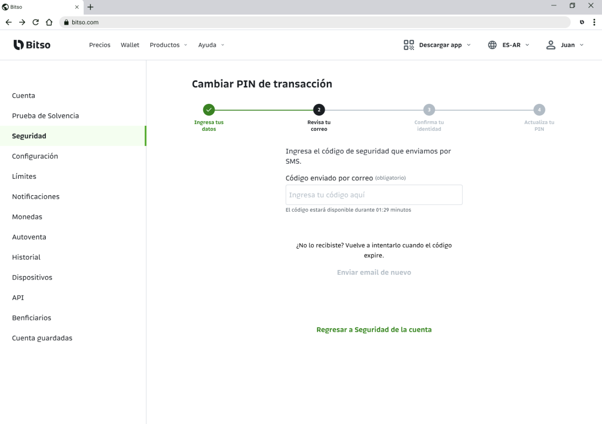Select Cuenta in the sidebar
The image size is (602, 424).
click(73, 96)
